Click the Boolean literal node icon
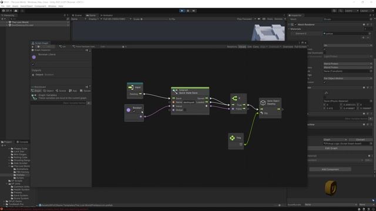Viewport: 376px width, 211px height. (129, 110)
